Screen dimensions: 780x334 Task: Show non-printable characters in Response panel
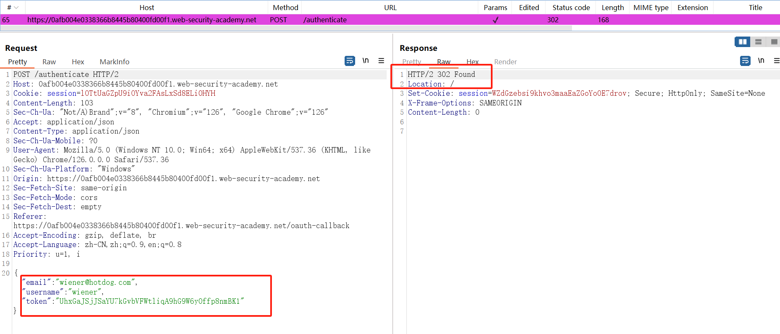(x=761, y=61)
